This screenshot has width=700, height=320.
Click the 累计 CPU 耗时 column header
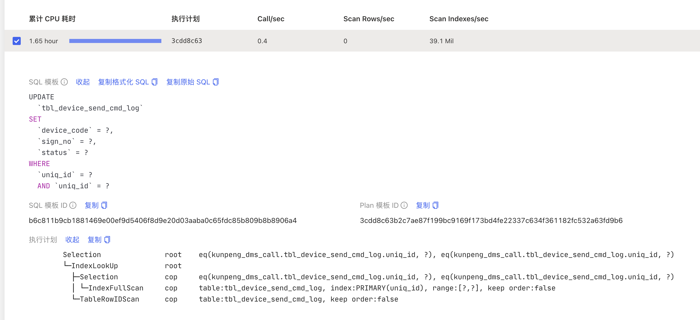click(x=52, y=19)
